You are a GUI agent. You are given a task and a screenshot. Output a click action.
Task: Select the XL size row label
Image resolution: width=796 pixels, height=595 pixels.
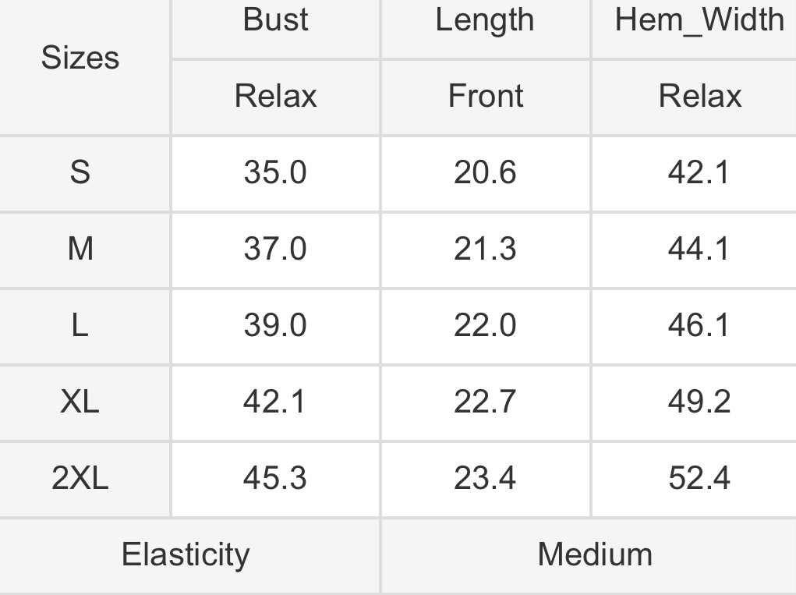(80, 402)
